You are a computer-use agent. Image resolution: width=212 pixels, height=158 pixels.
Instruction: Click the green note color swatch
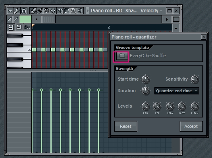coord(25,19)
